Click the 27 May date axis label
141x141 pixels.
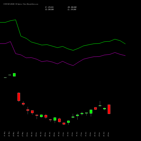[23, 134]
